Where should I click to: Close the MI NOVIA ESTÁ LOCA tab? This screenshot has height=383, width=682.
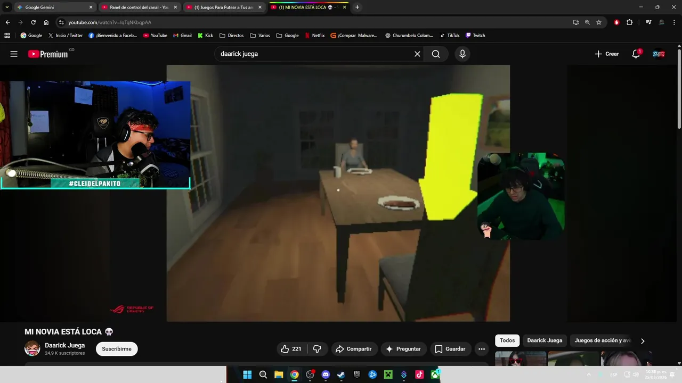tap(345, 7)
